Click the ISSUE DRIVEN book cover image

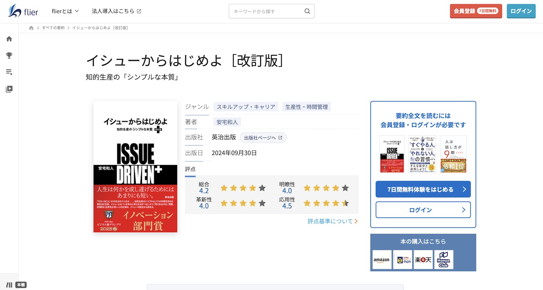point(135,166)
